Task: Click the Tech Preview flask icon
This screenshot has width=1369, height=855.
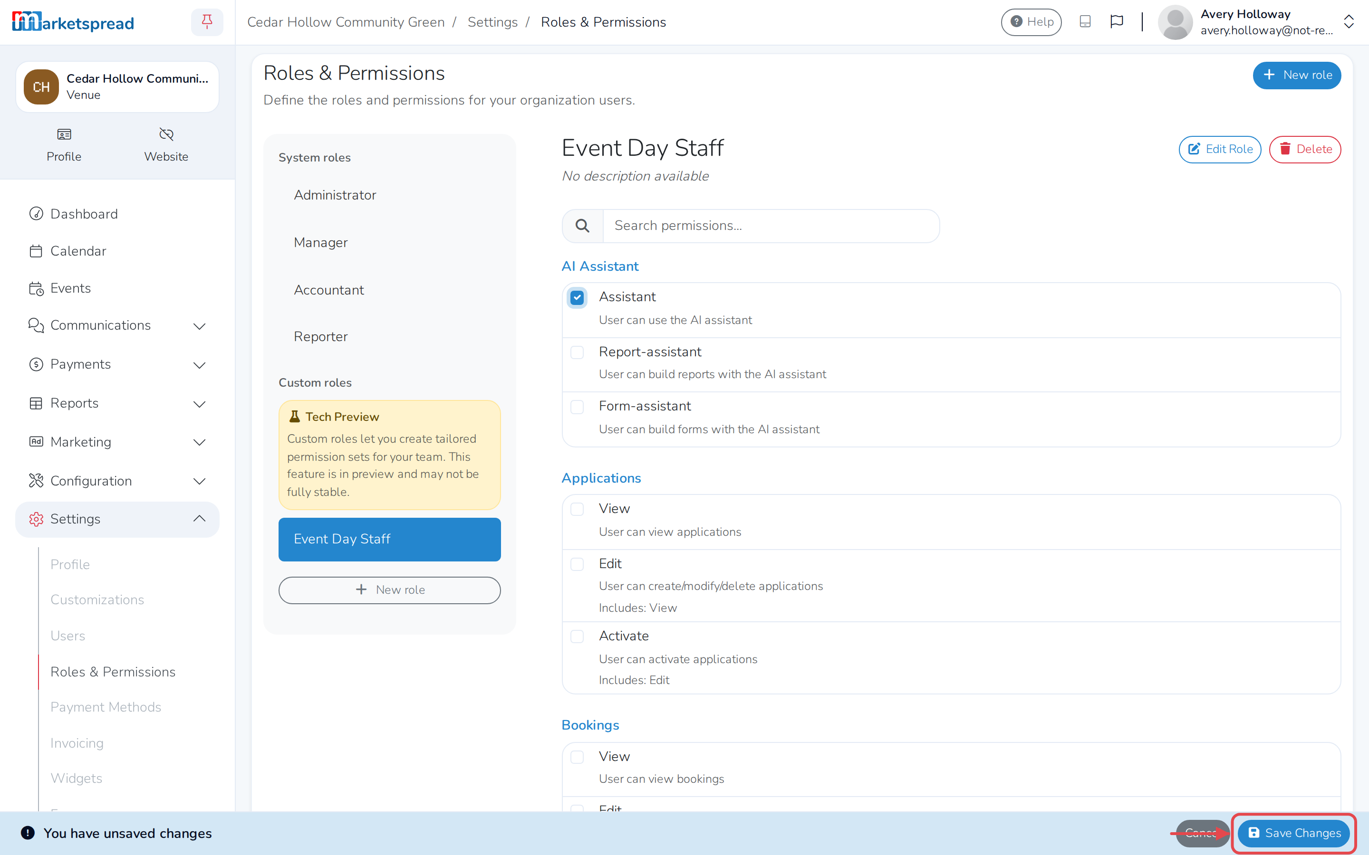Action: [294, 417]
